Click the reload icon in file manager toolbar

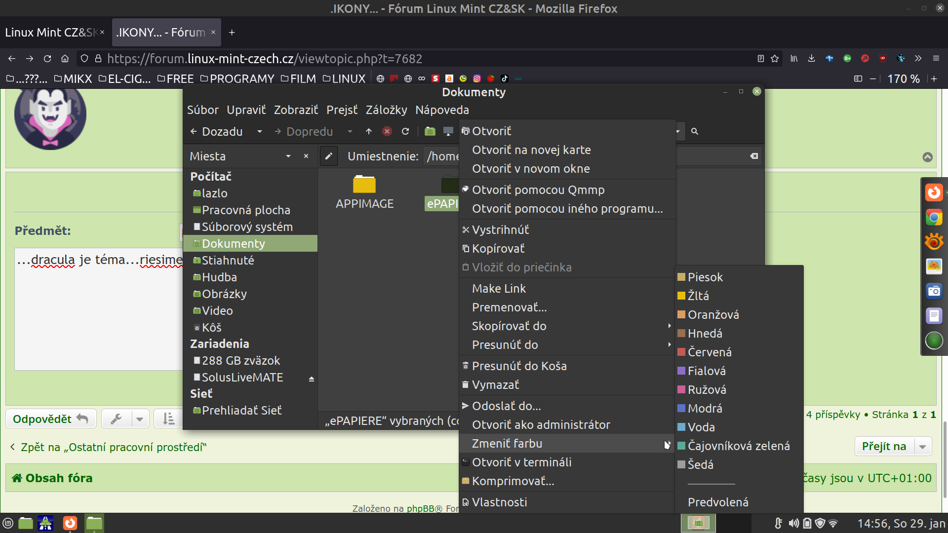pyautogui.click(x=405, y=131)
